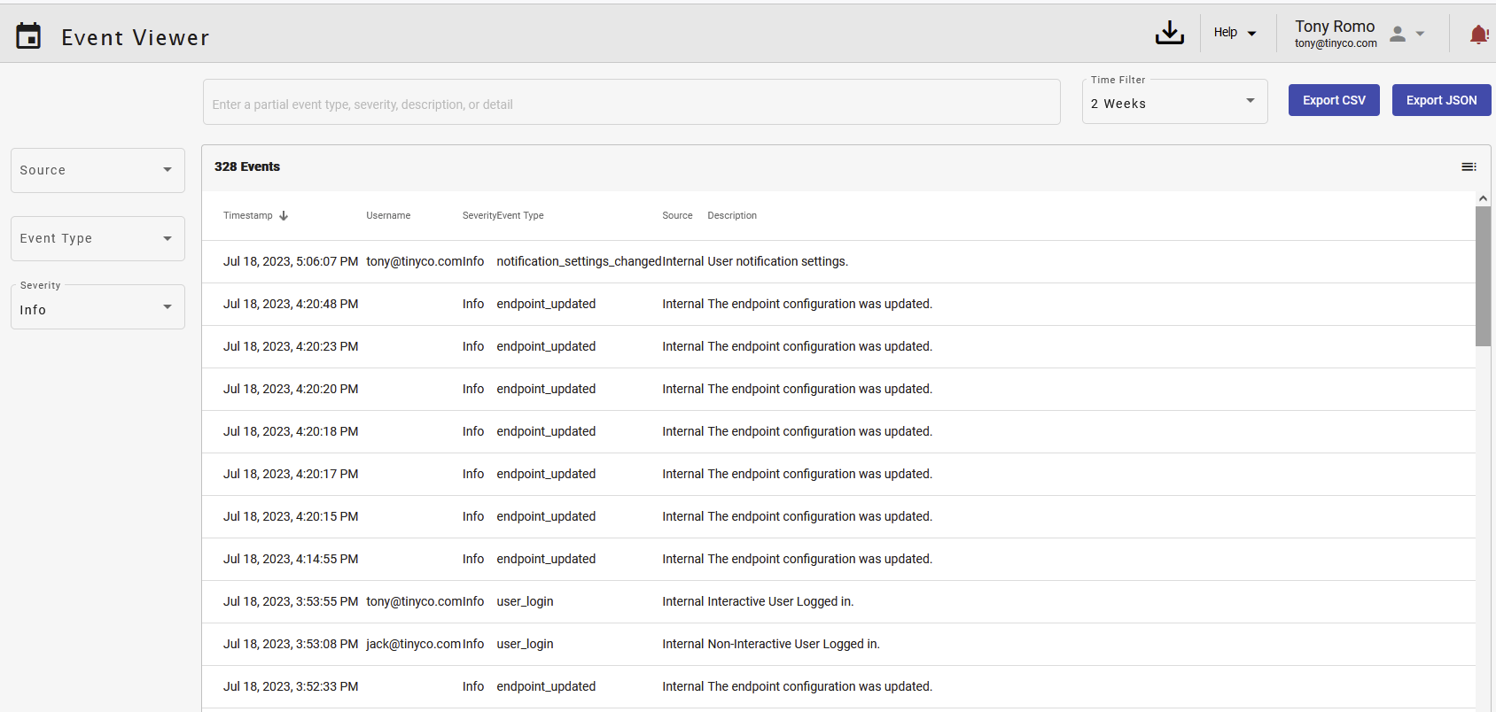Open the events table column menu icon
The width and height of the screenshot is (1496, 712).
[1469, 166]
